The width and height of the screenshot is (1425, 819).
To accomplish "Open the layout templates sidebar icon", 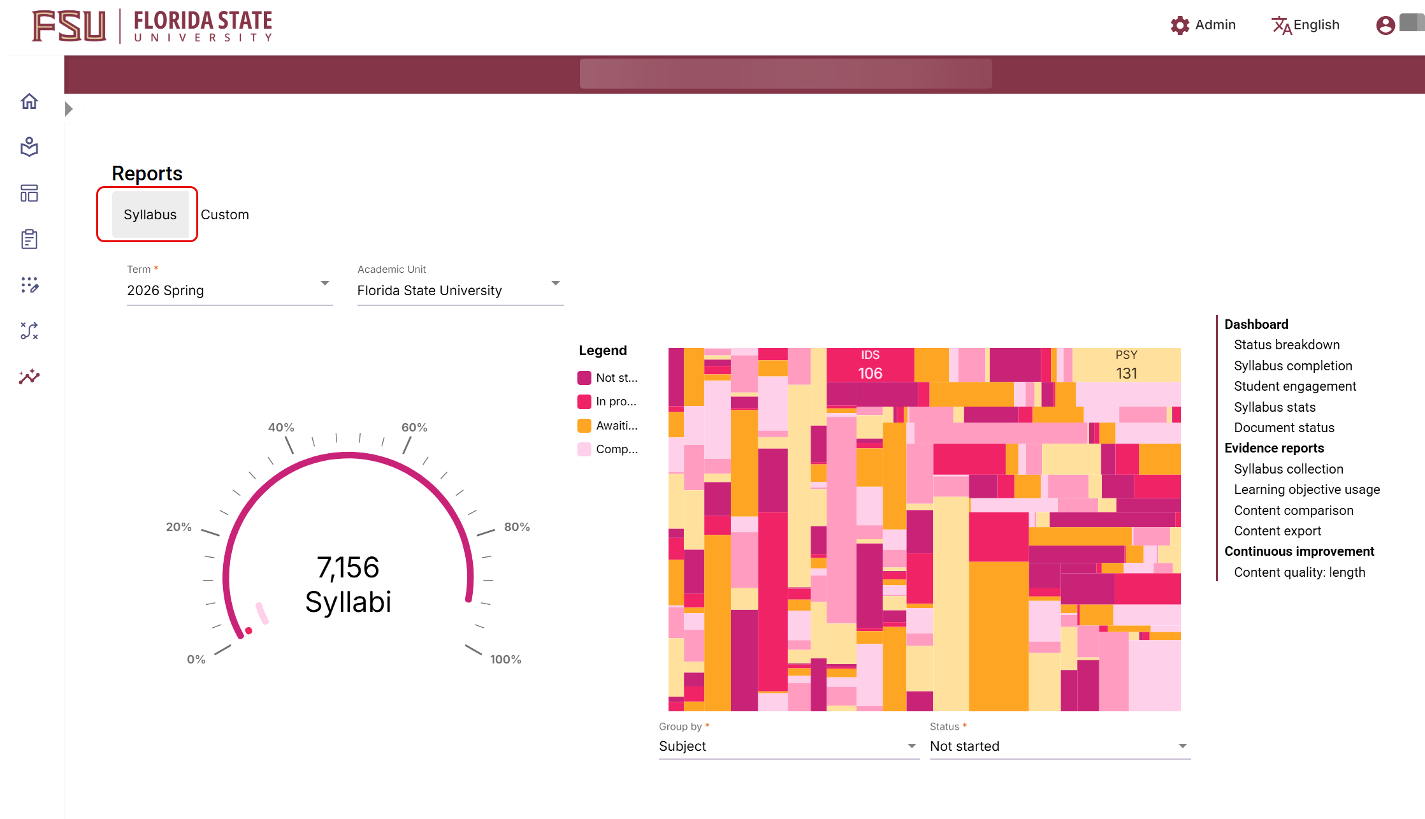I will pyautogui.click(x=29, y=193).
